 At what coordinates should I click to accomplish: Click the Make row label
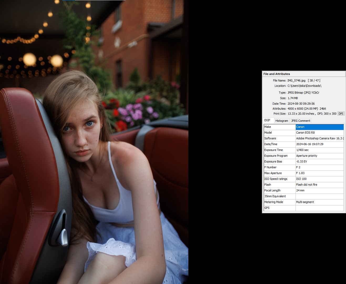[280, 127]
